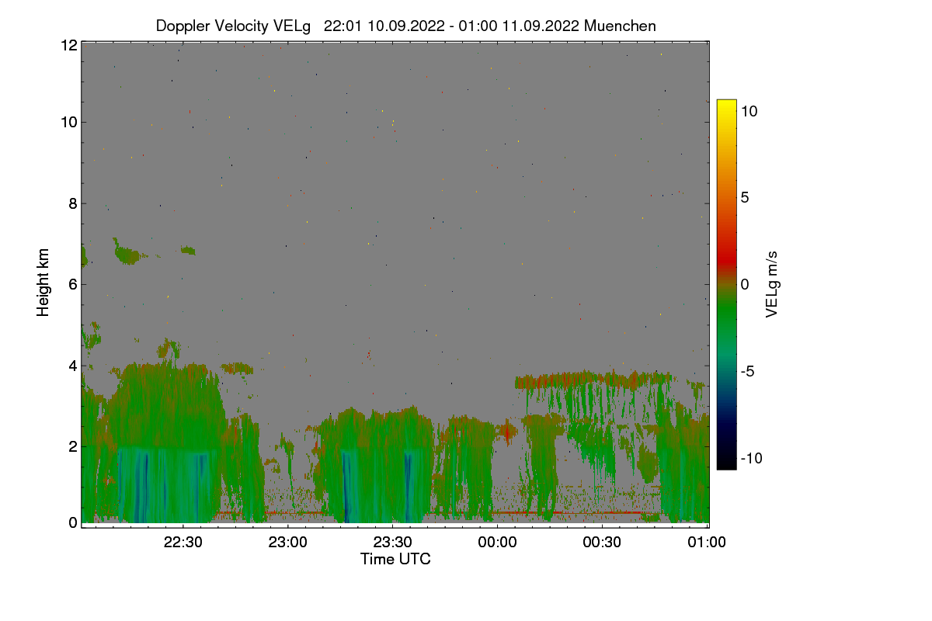Screen dimensions: 932x621
Task: Click the yellow top of the colorbar
Action: pyautogui.click(x=726, y=106)
